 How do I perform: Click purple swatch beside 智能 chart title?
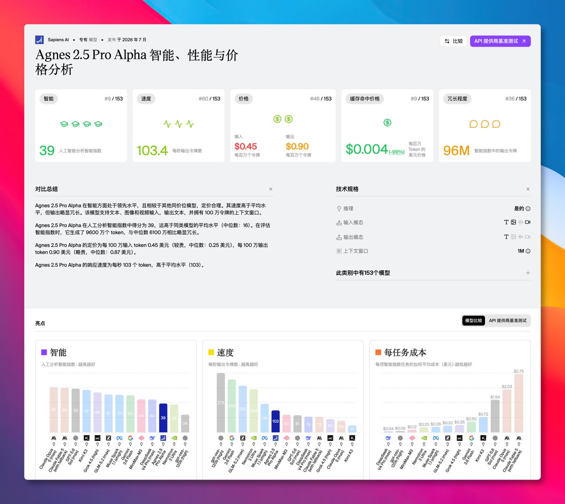pos(44,352)
